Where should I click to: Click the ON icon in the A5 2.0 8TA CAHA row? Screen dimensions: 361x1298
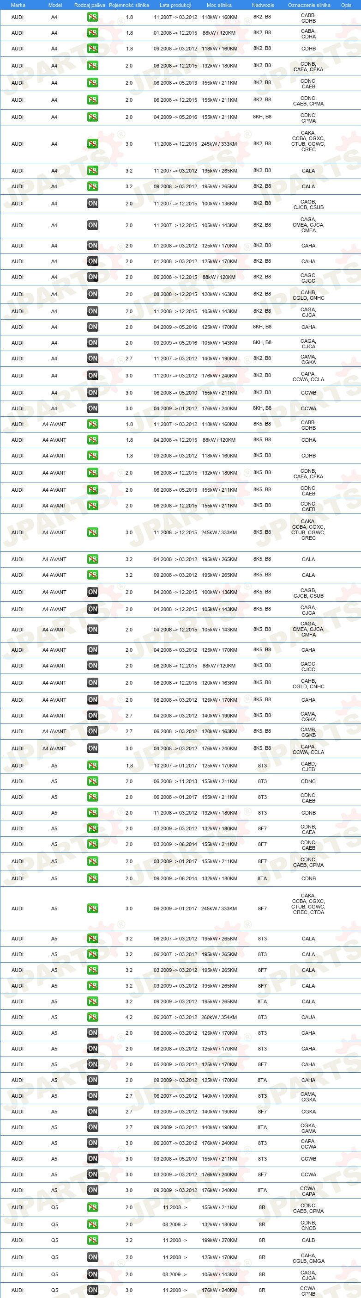click(x=92, y=1080)
